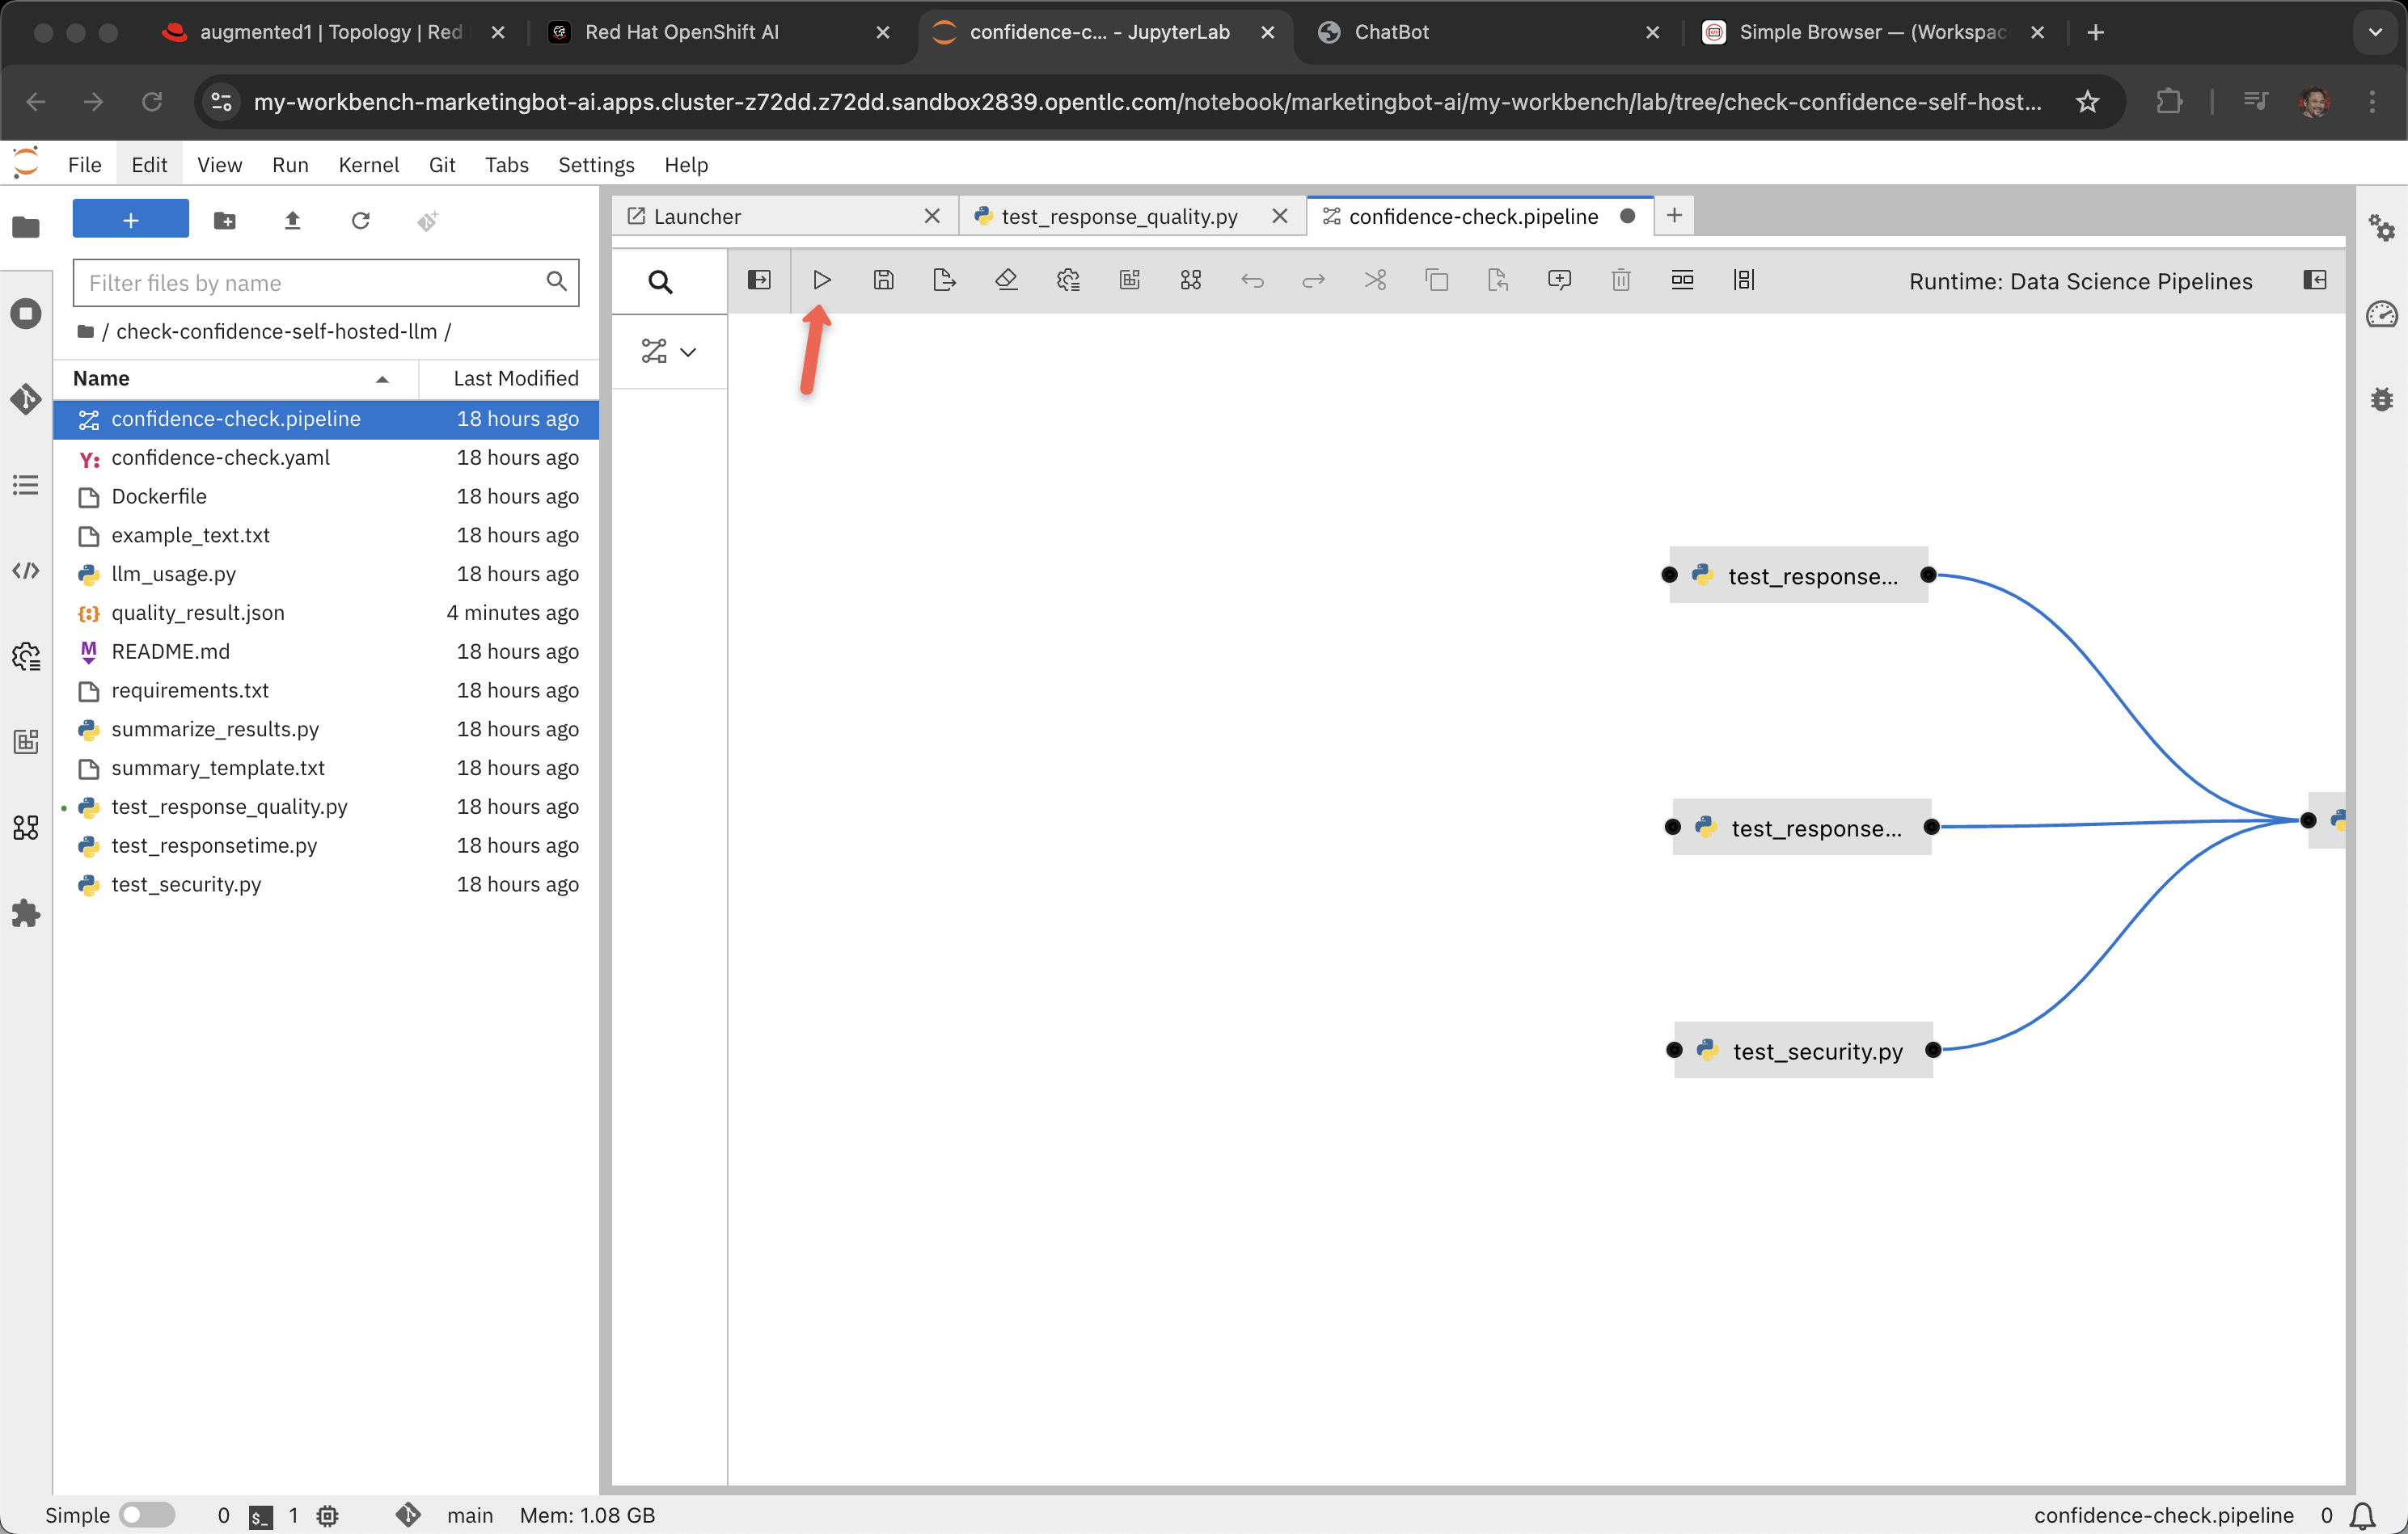Click the Delete trash icon in the toolbar

click(1621, 280)
